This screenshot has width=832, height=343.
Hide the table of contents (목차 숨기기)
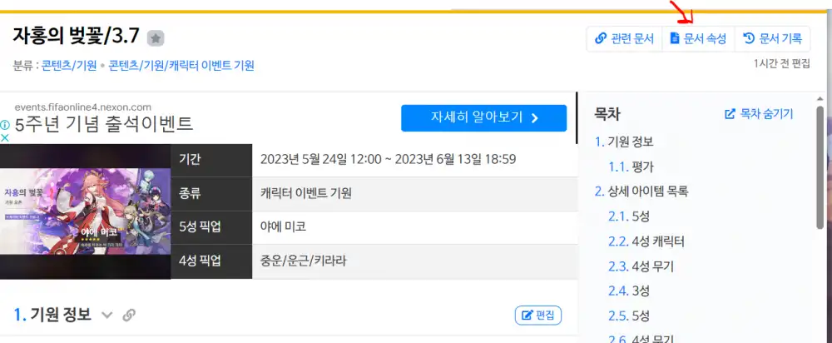[x=759, y=114]
